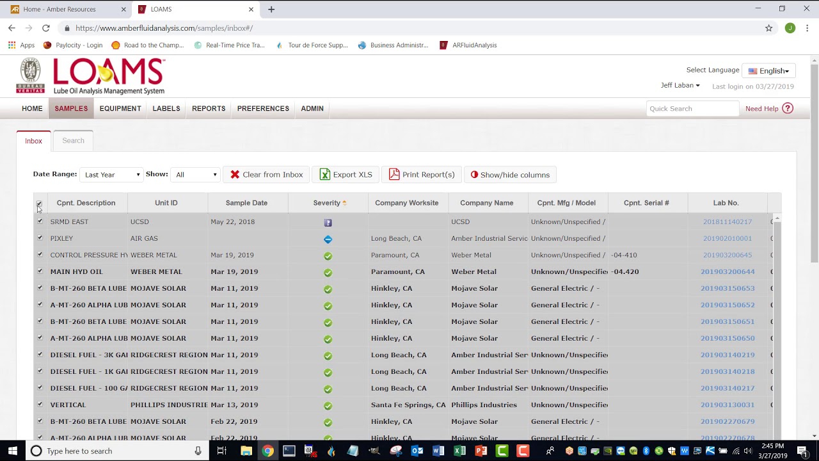Image resolution: width=819 pixels, height=461 pixels.
Task: Uncheck the DIESEL FUEL - 3K row checkbox
Action: coord(40,354)
